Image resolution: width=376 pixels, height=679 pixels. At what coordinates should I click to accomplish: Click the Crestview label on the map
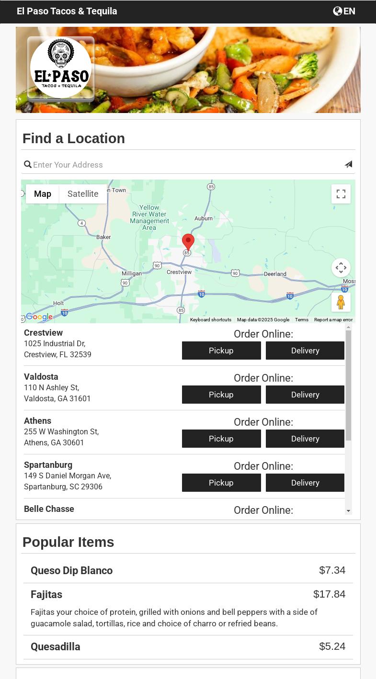(x=179, y=272)
